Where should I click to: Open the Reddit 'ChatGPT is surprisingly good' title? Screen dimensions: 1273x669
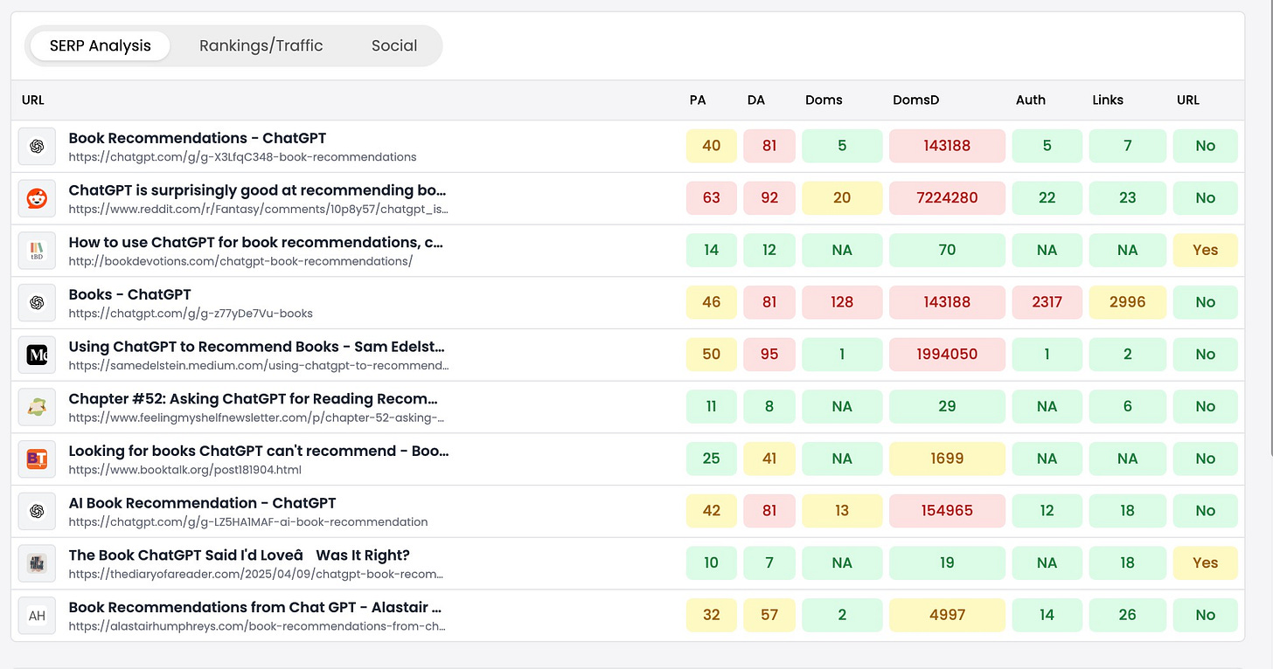(257, 190)
